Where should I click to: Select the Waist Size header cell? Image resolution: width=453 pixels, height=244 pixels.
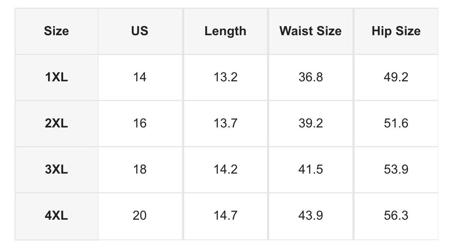[310, 31]
